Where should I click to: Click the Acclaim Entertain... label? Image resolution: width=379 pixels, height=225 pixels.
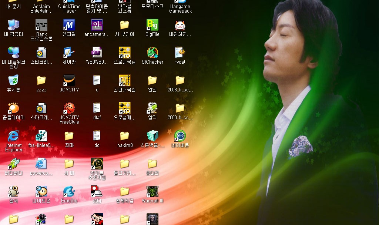point(41,9)
